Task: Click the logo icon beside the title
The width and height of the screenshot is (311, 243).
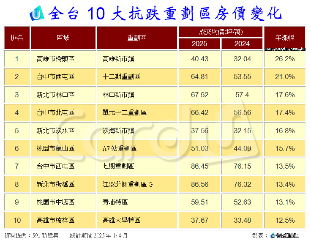Action: (x=37, y=13)
